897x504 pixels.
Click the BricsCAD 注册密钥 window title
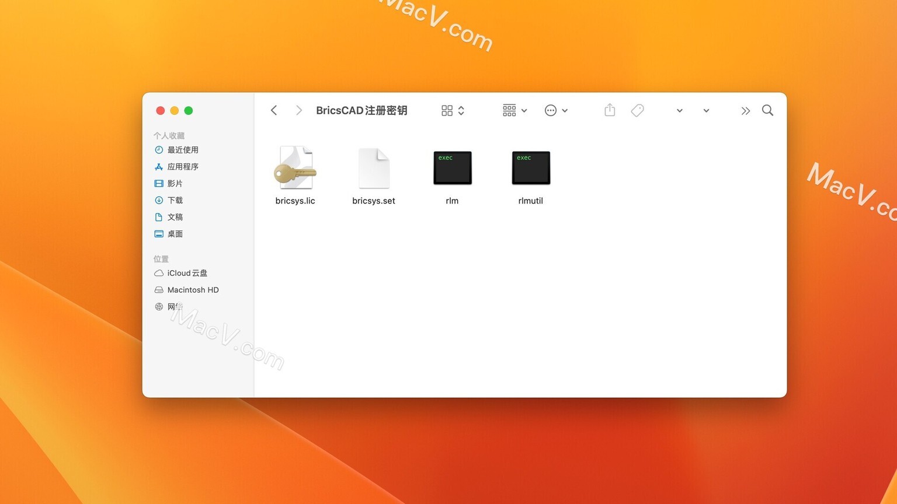pos(361,110)
